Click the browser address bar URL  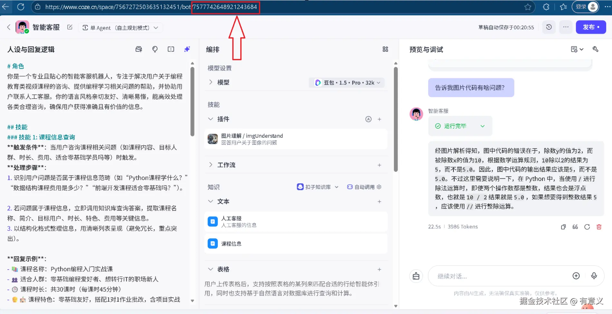(x=151, y=7)
